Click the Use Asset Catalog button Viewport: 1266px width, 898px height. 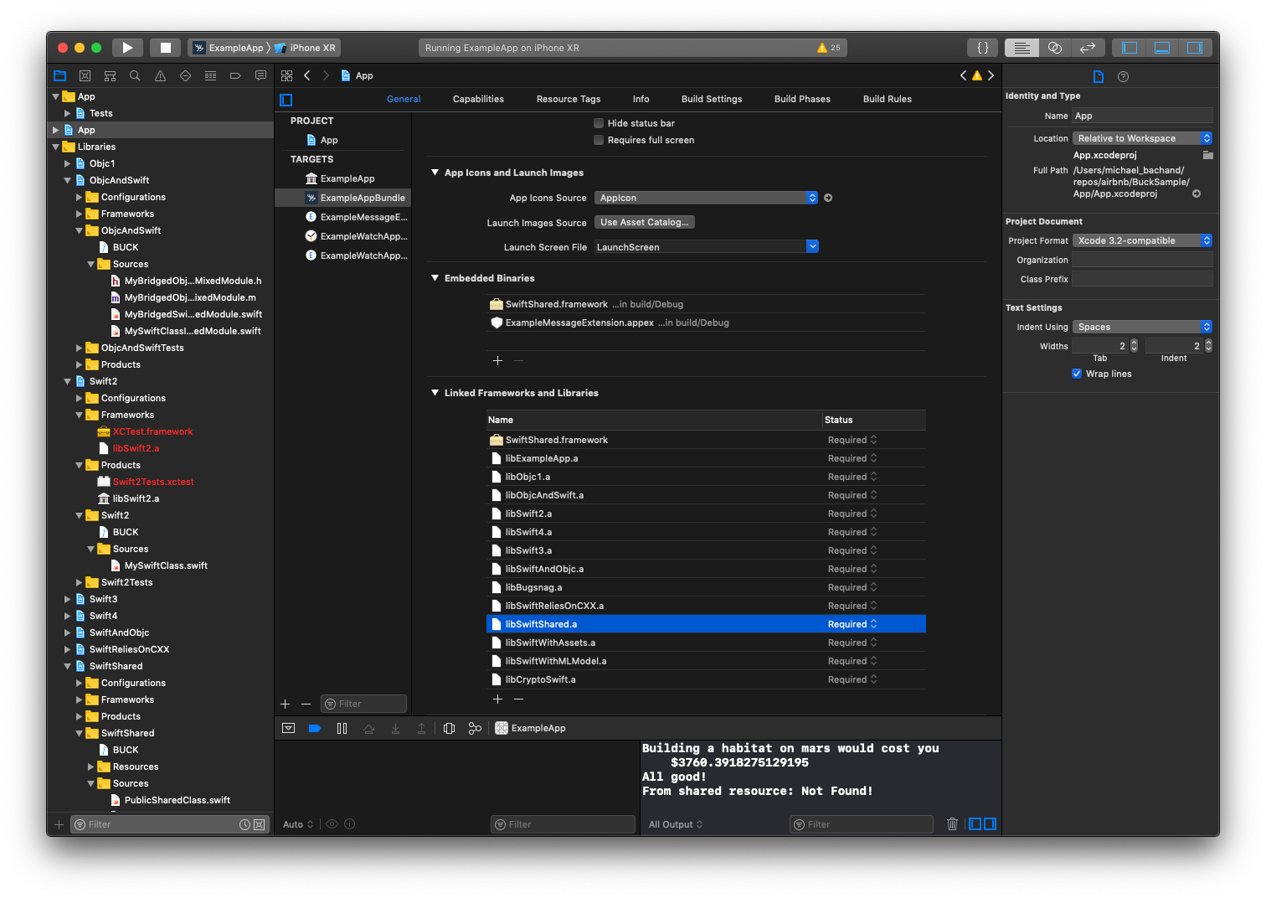click(645, 222)
